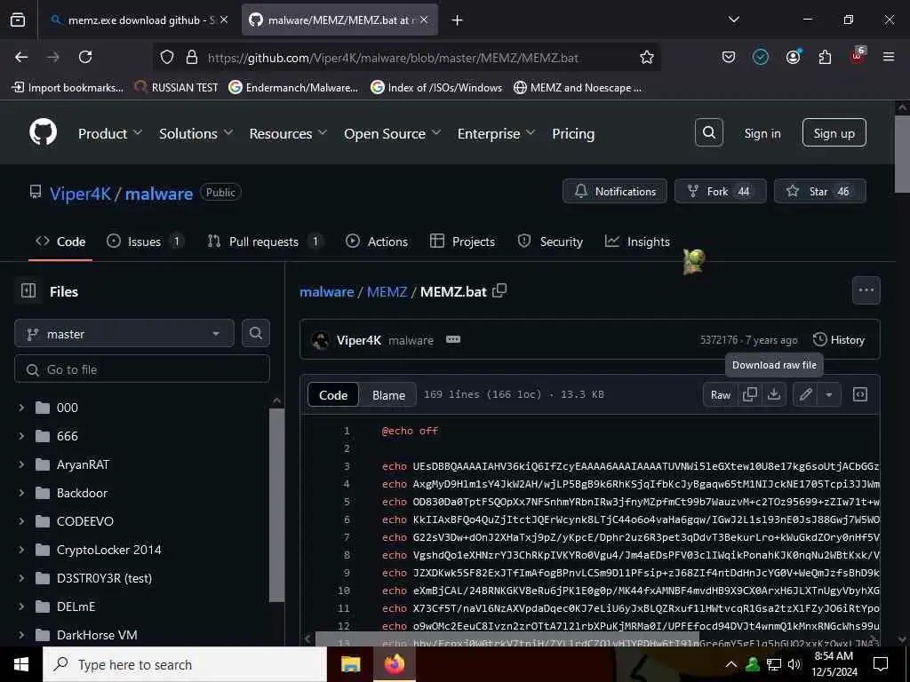Screen dimensions: 910x682
Task: Click the GitHub logo home icon
Action: pos(43,133)
